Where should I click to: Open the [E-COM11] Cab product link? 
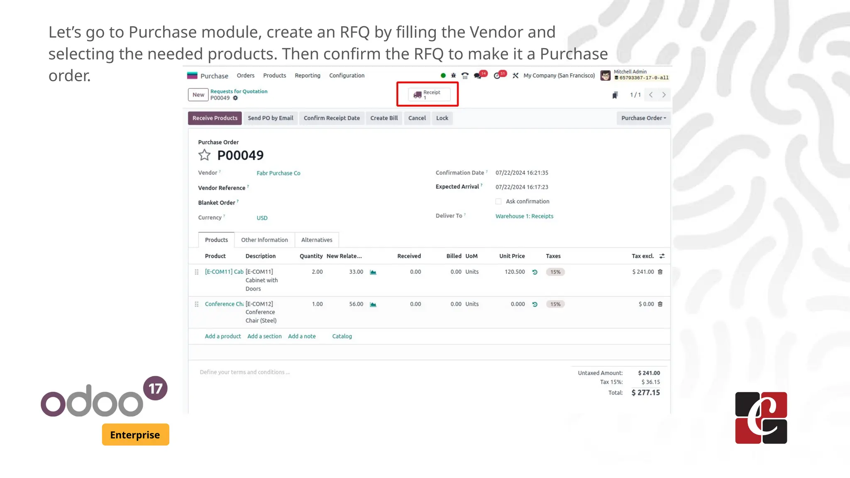(224, 272)
